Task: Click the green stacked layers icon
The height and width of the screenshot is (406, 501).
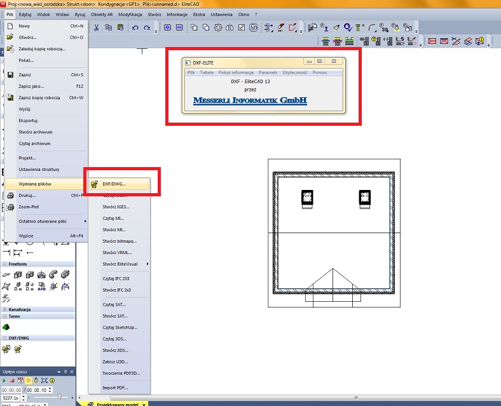Action: point(349,41)
